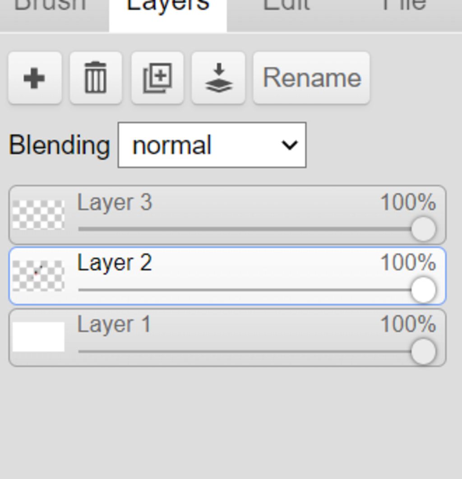Screen dimensions: 462x479
Task: Merge layer down with the layers arrow icon
Action: pyautogui.click(x=218, y=78)
